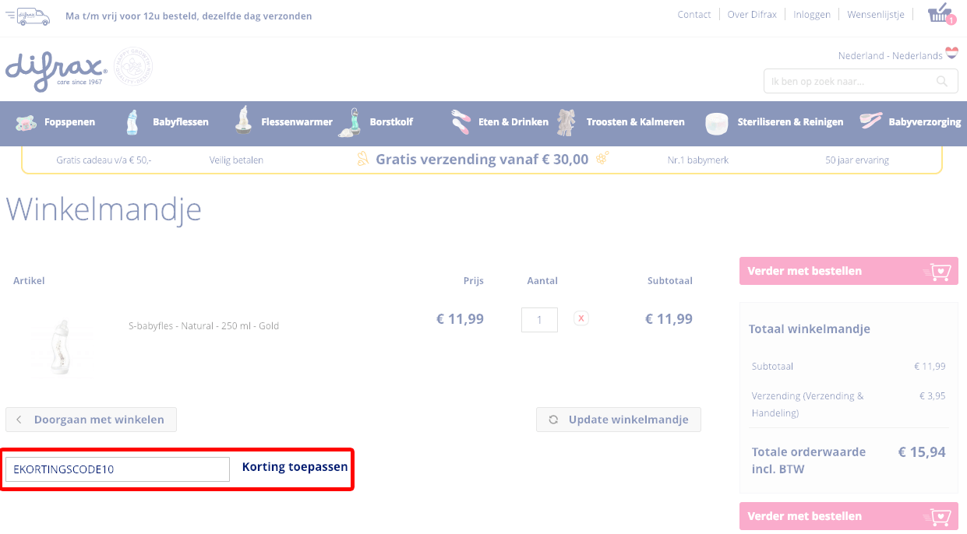Click the search magnifier icon
Viewport: 967px width, 534px height.
(x=942, y=81)
